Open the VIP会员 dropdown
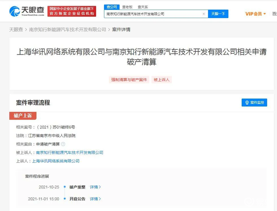 pyautogui.click(x=255, y=14)
